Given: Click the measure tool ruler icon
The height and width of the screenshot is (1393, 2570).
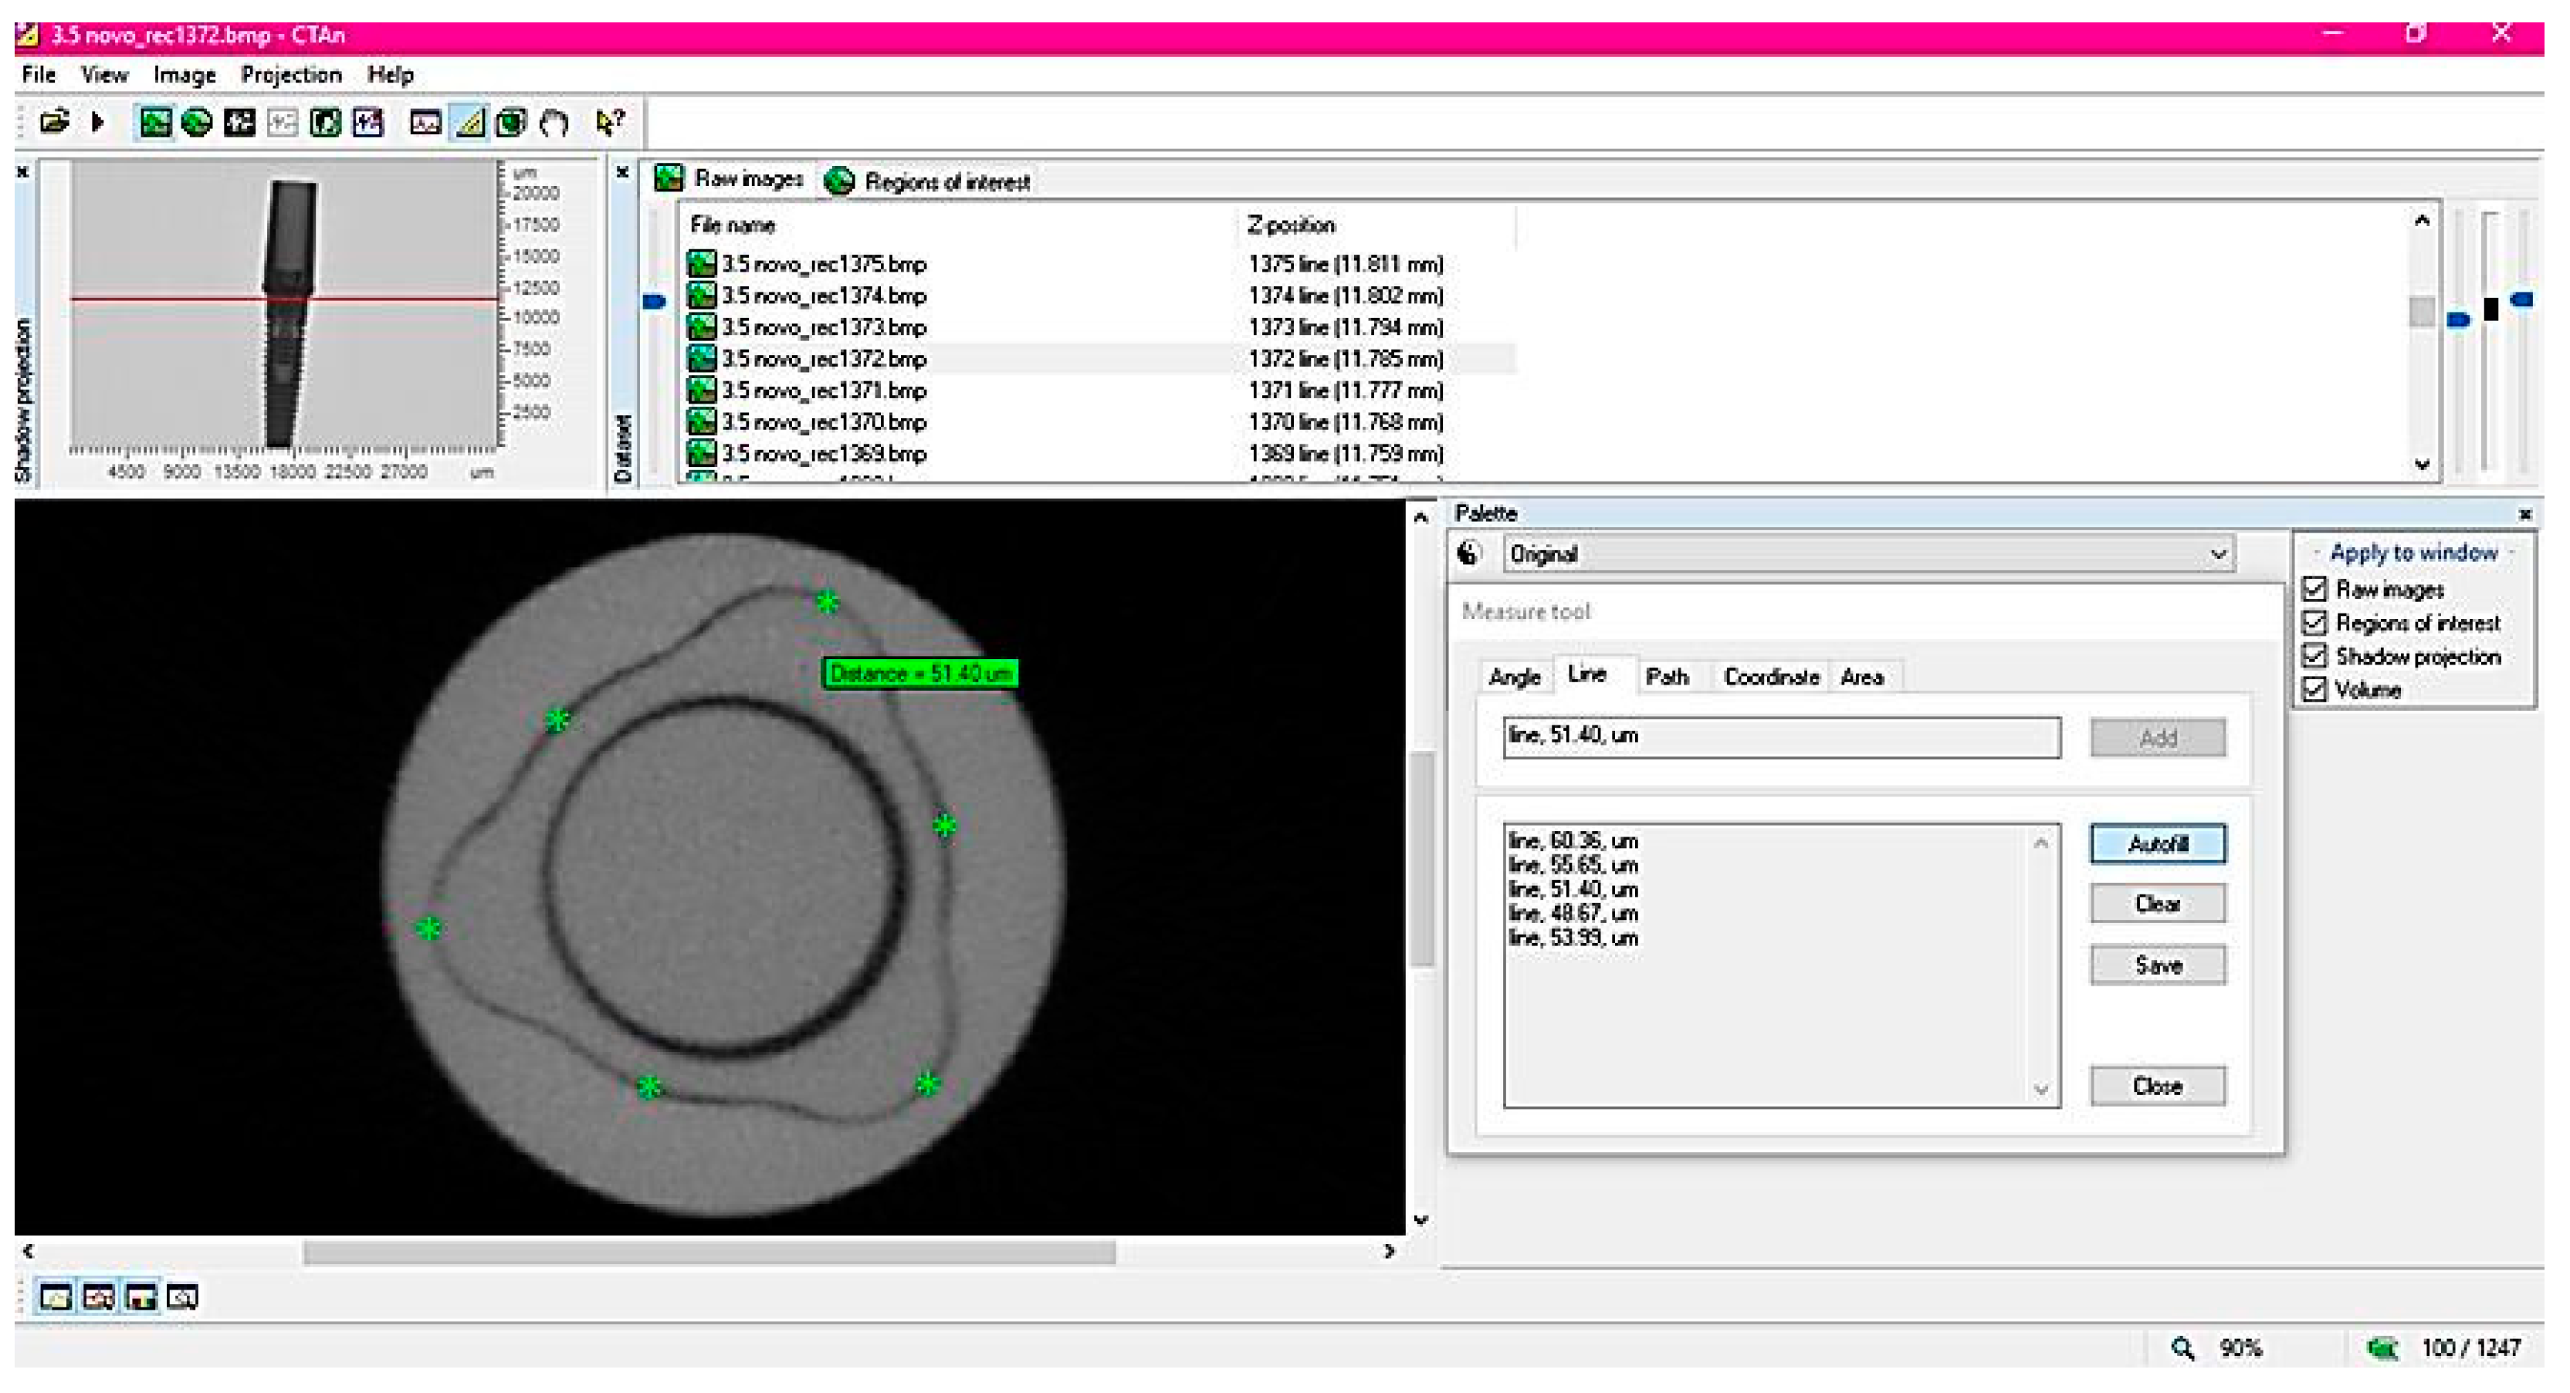Looking at the screenshot, I should (469, 123).
